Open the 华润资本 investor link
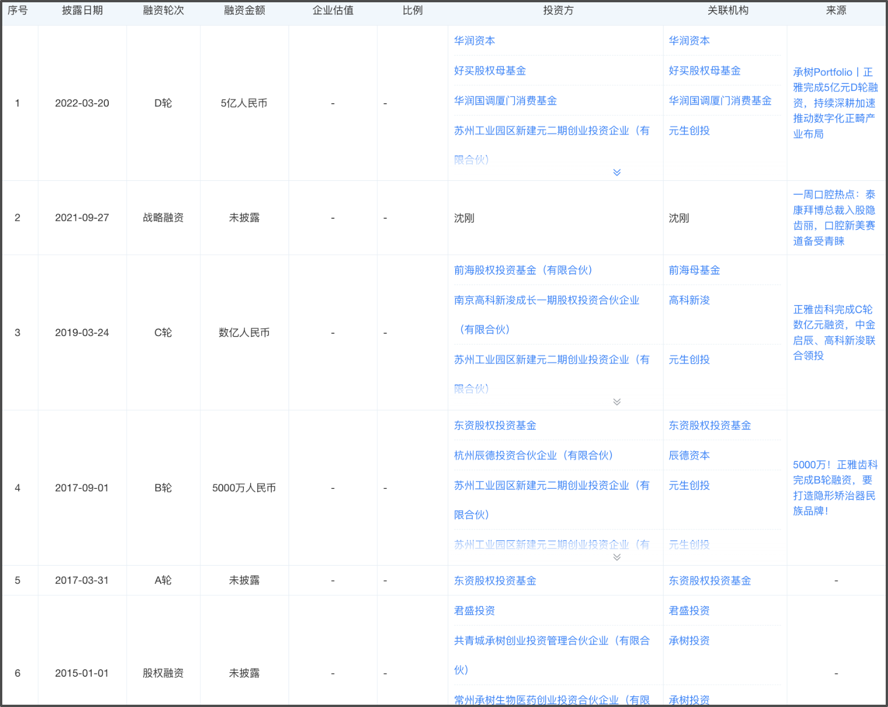Screen dimensions: 888x707 [x=473, y=41]
